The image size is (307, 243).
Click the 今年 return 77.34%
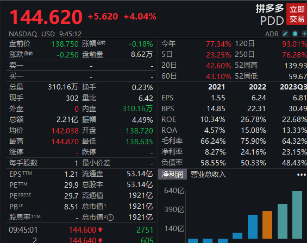(x=218, y=44)
